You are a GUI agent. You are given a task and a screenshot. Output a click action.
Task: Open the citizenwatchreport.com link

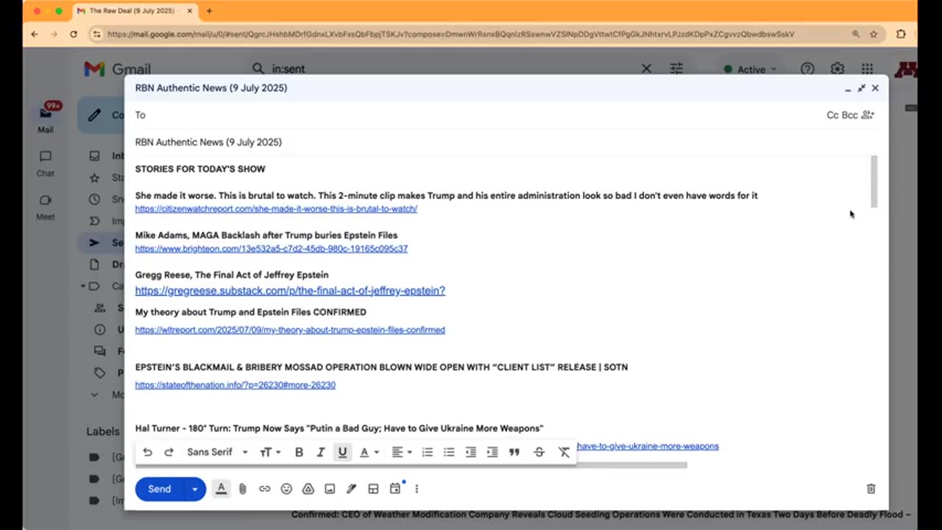276,209
